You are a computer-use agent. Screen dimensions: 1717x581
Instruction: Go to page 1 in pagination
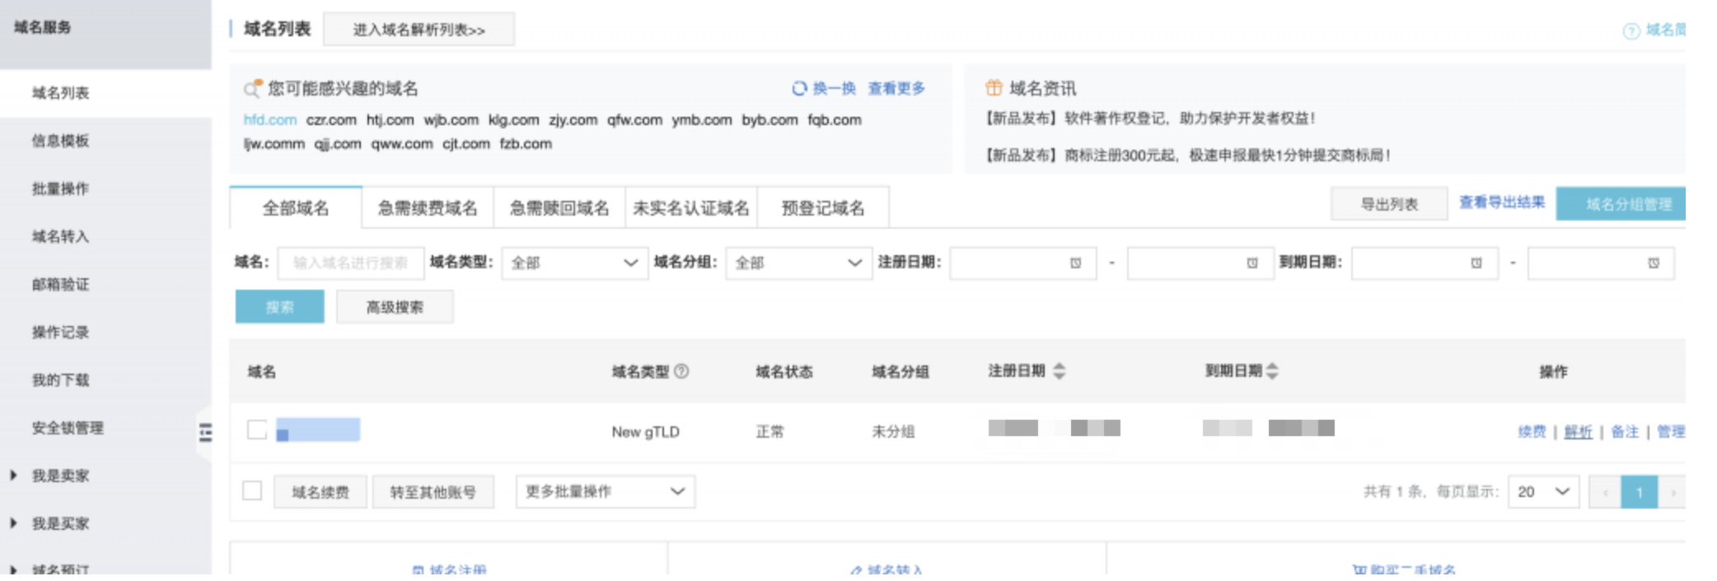pos(1640,492)
